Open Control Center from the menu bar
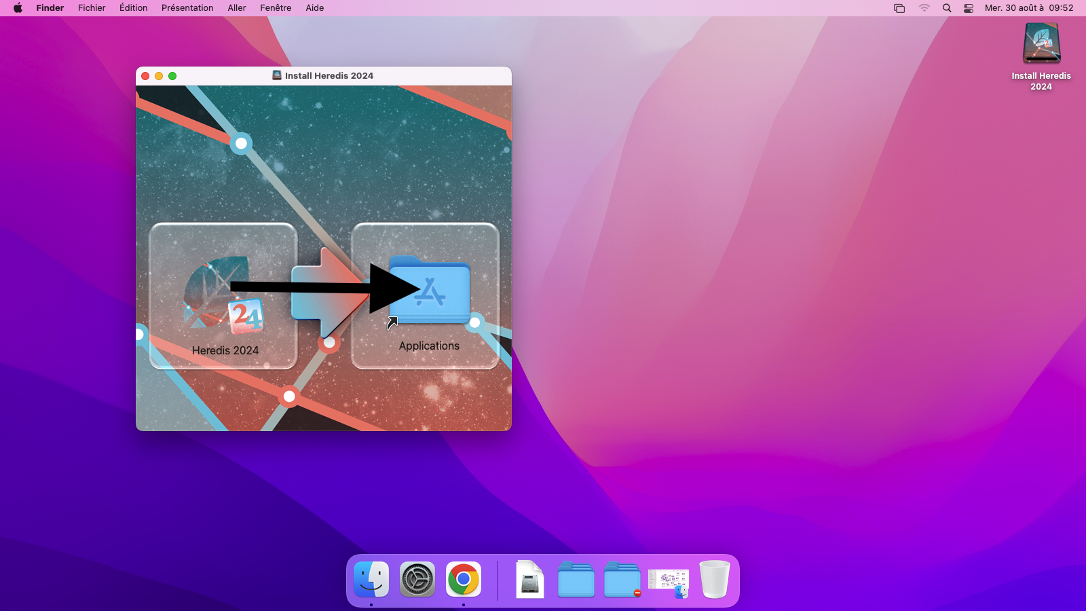This screenshot has height=611, width=1086. (969, 8)
